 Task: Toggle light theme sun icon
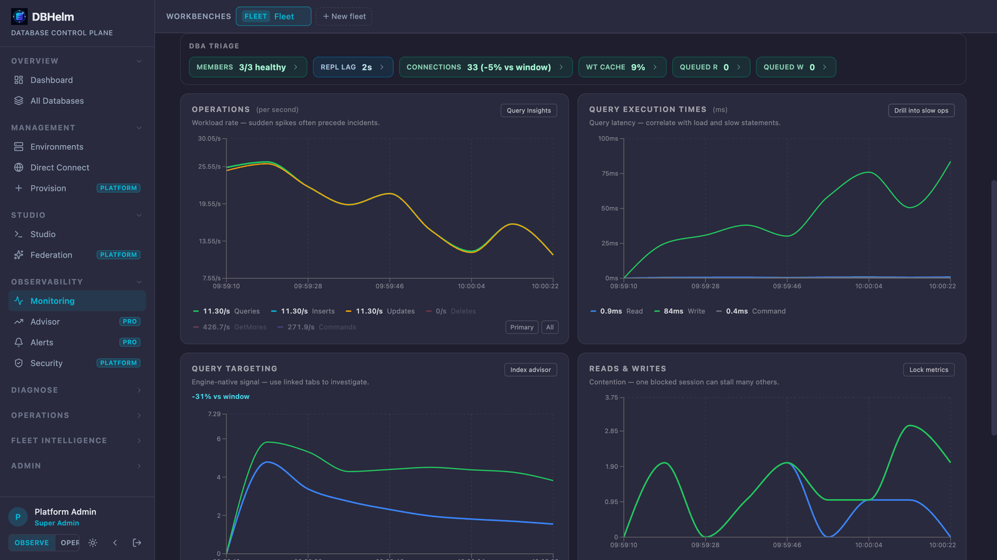pyautogui.click(x=93, y=543)
